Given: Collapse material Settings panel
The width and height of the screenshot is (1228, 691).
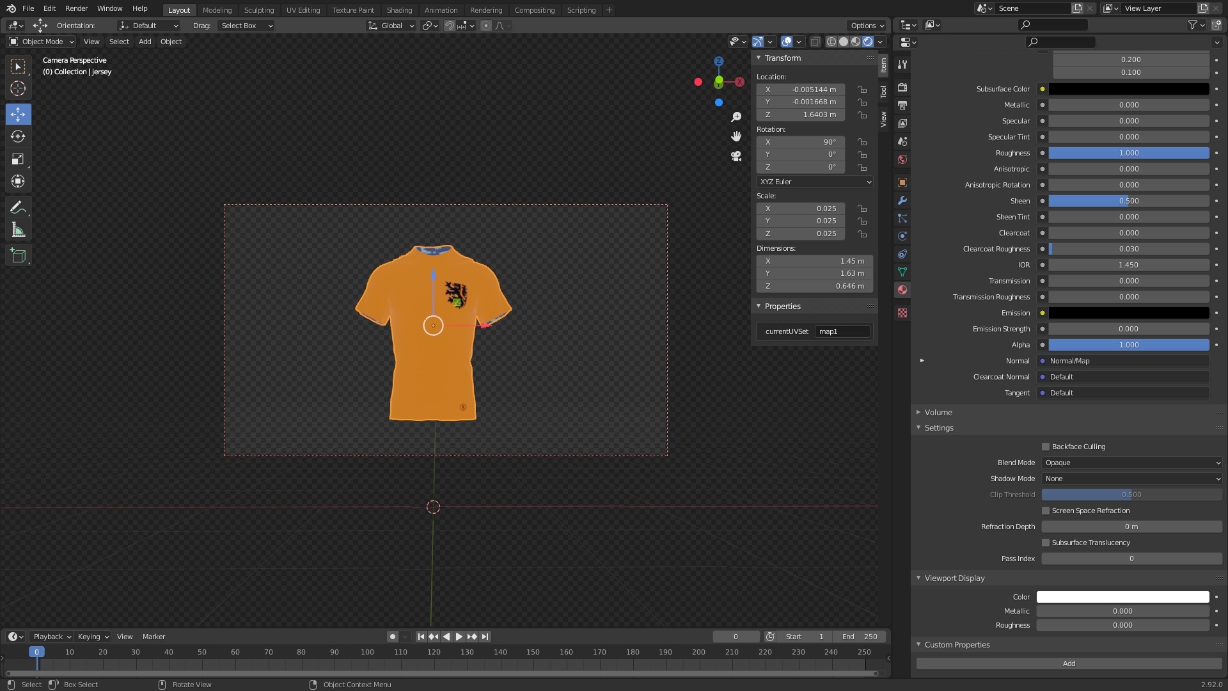Looking at the screenshot, I should tap(938, 428).
